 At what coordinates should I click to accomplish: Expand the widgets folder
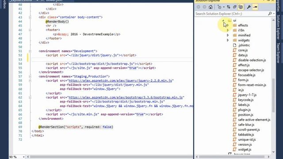click(228, 40)
